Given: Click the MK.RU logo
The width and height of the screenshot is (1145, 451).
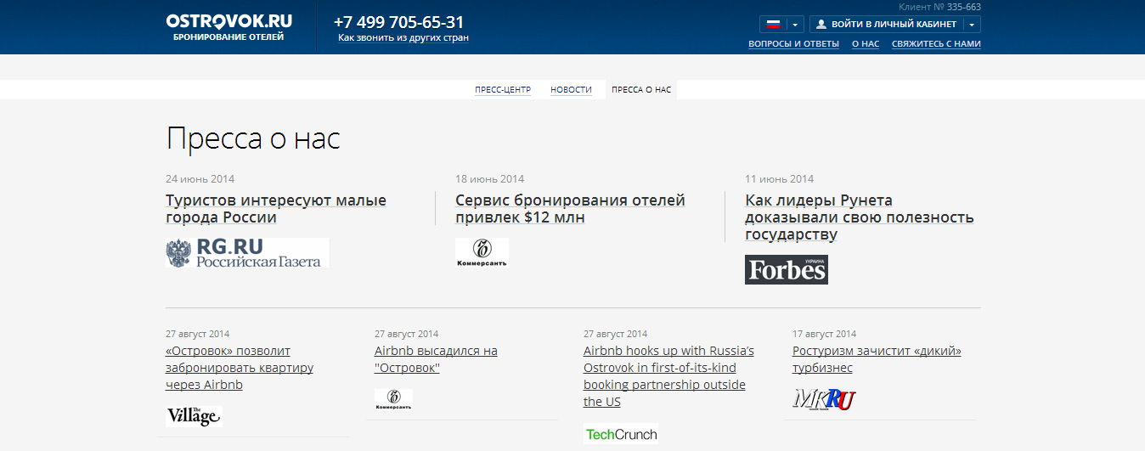Looking at the screenshot, I should point(824,399).
